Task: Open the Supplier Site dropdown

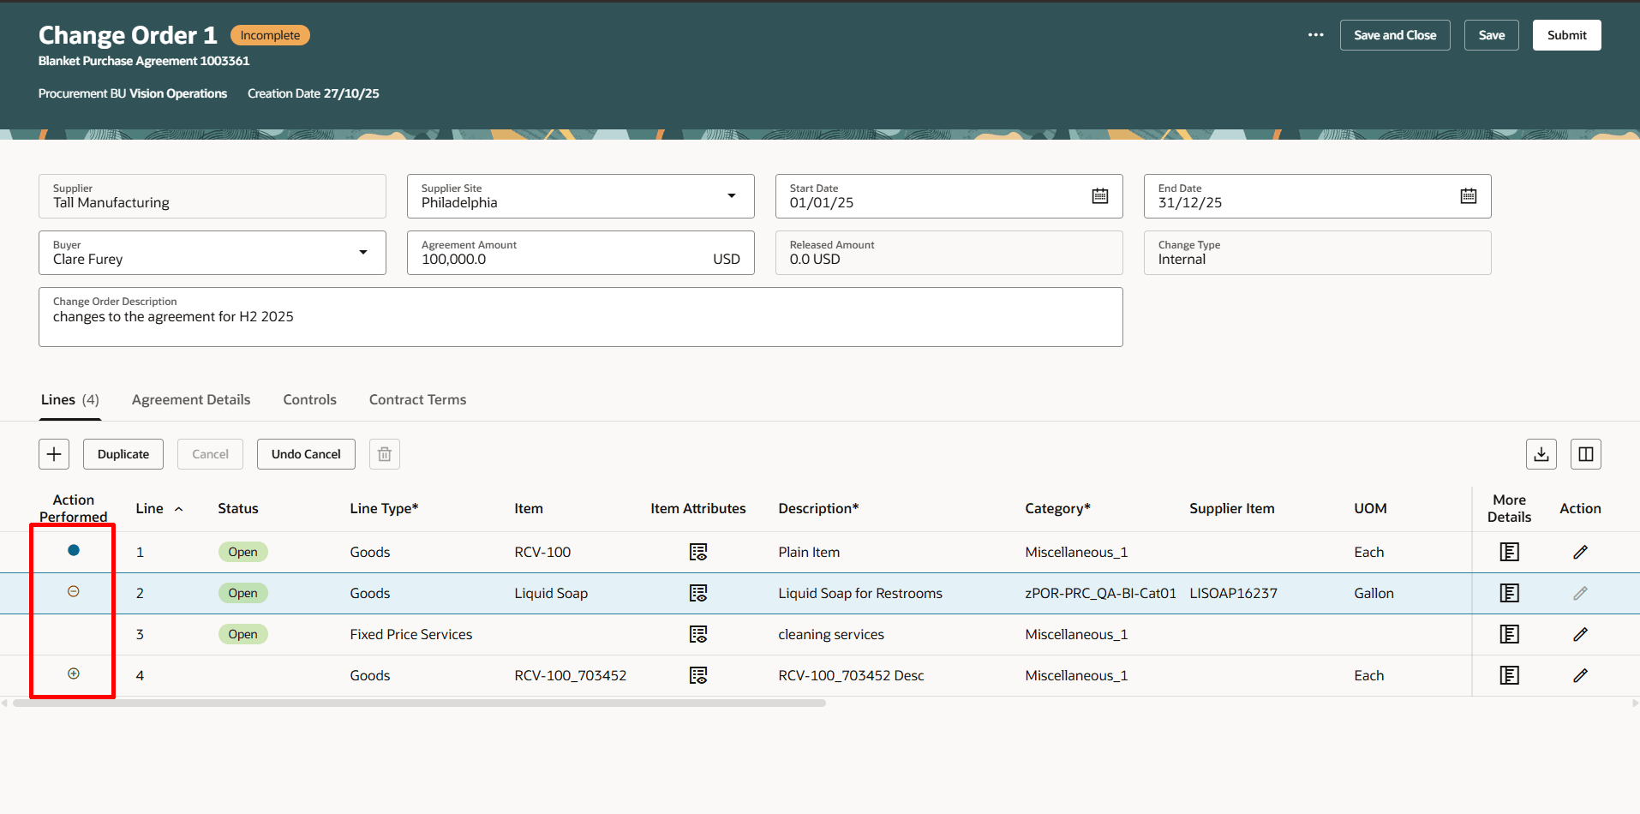Action: tap(733, 195)
